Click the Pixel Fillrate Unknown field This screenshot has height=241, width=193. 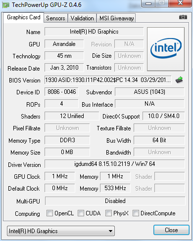[67, 128]
